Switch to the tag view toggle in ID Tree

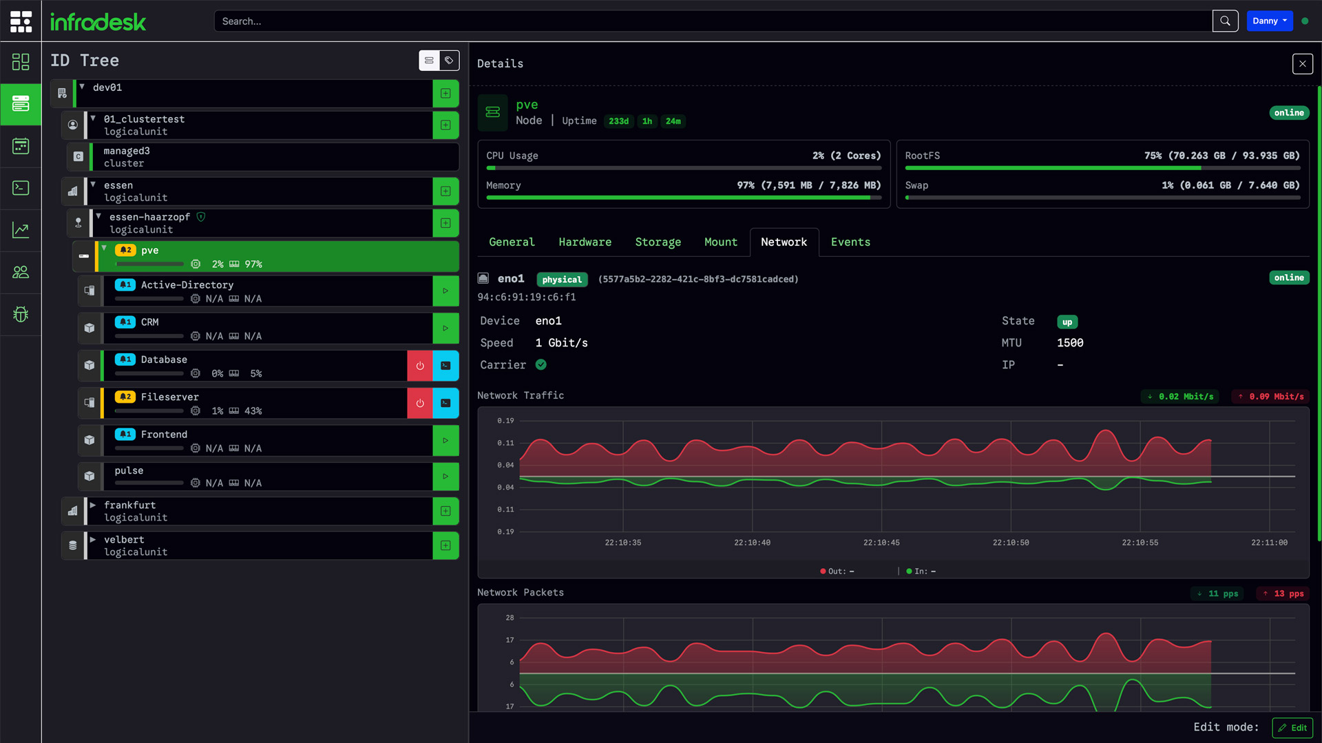click(x=449, y=61)
